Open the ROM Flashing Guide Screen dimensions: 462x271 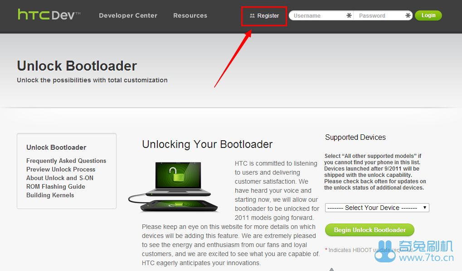(x=55, y=186)
